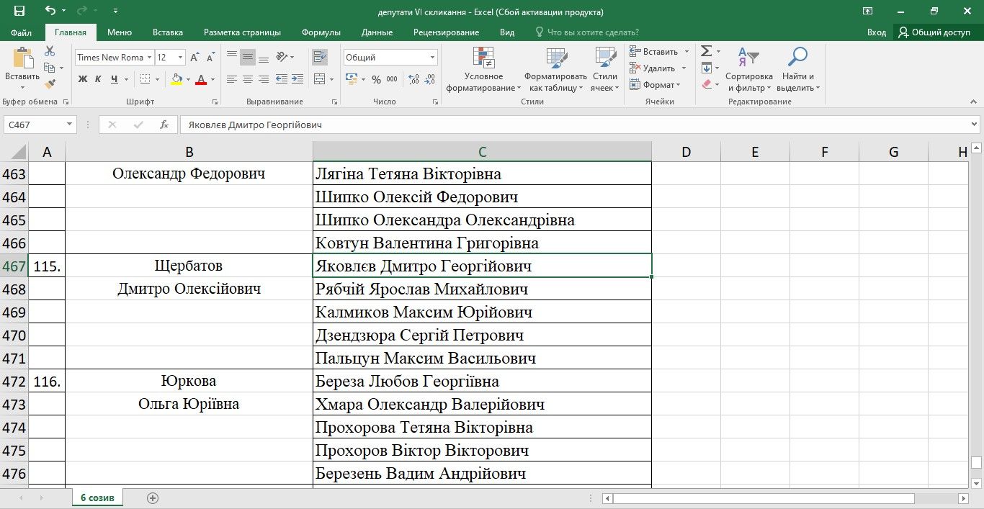This screenshot has height=509, width=984.
Task: Open the font name dropdown
Action: (149, 58)
